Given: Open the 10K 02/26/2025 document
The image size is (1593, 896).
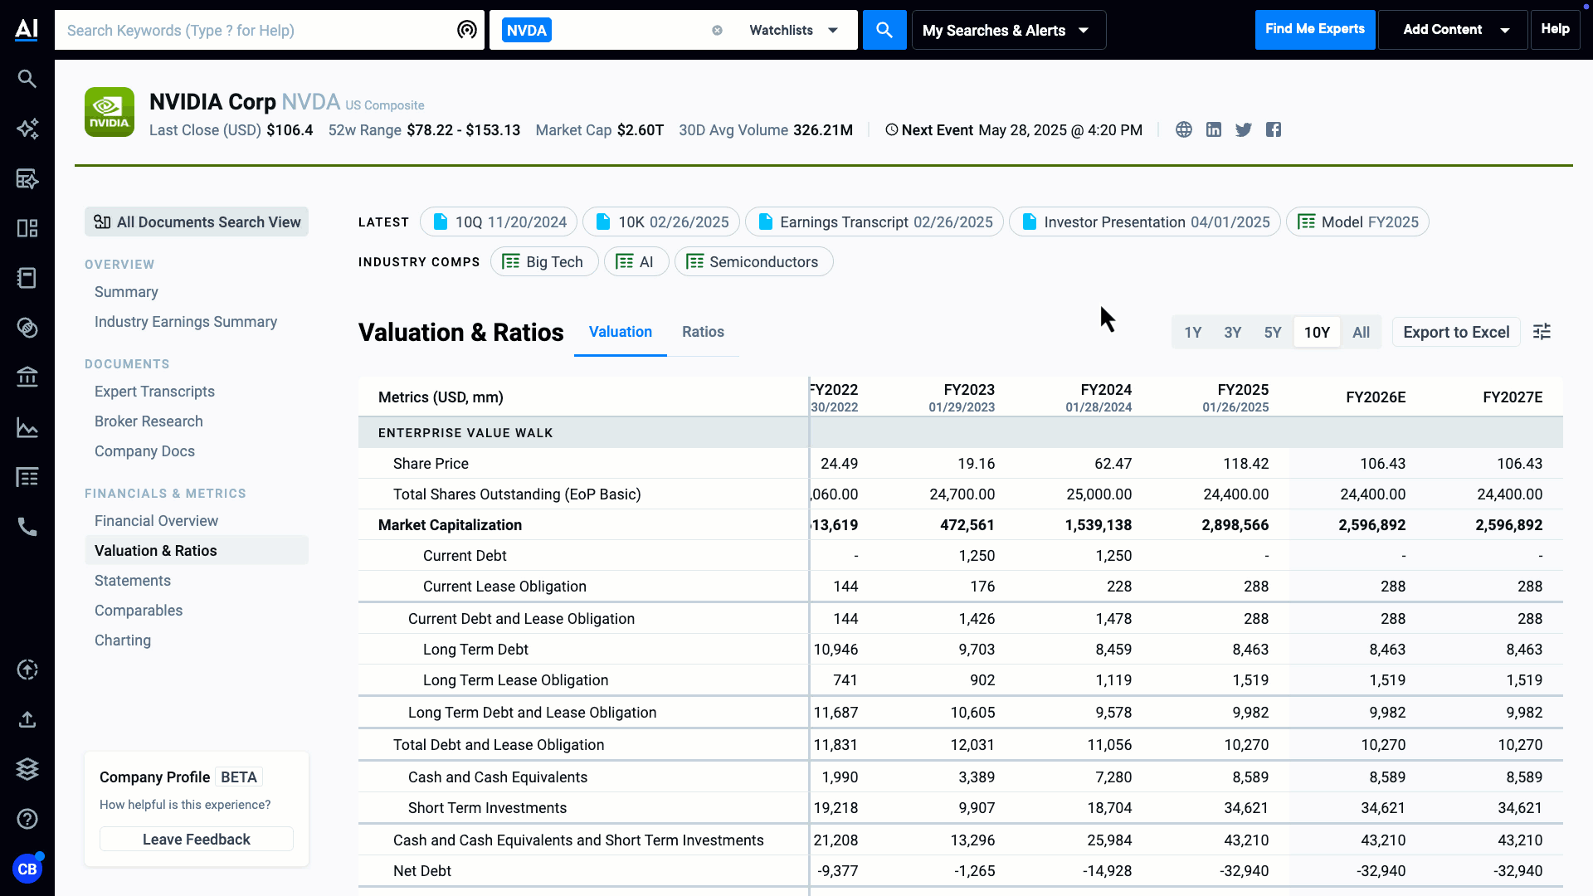Looking at the screenshot, I should [661, 222].
